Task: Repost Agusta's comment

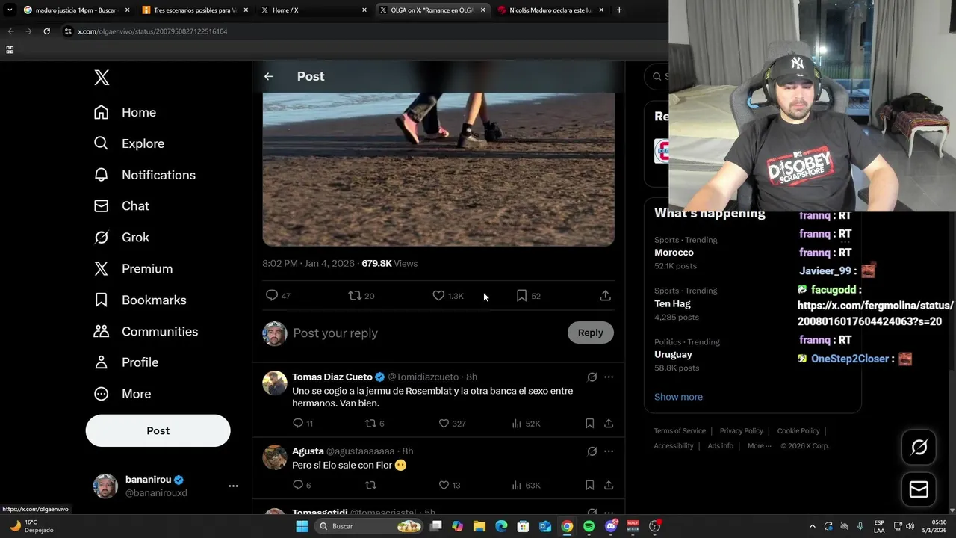Action: [x=370, y=485]
